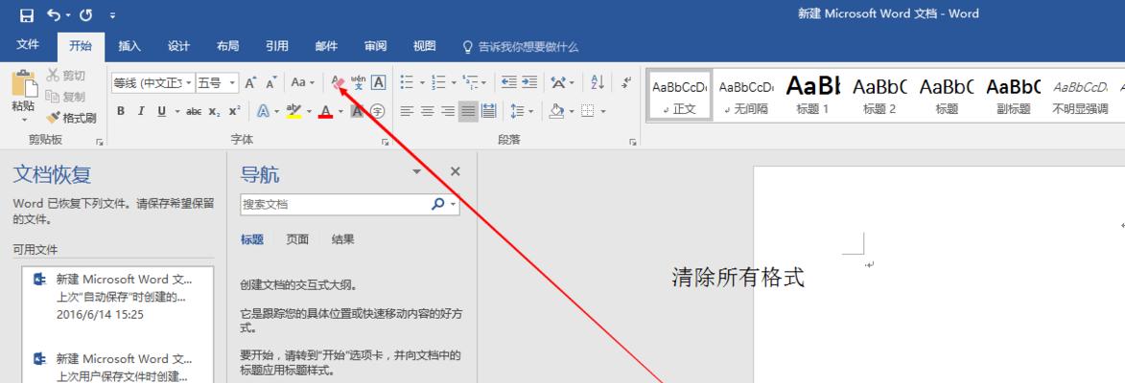The width and height of the screenshot is (1125, 383).
Task: Toggle Italic formatting
Action: [141, 111]
